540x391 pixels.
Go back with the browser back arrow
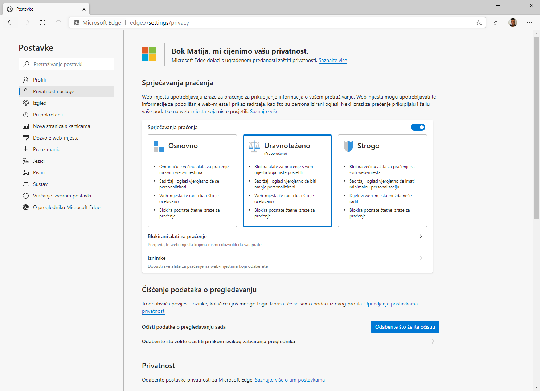click(x=11, y=22)
